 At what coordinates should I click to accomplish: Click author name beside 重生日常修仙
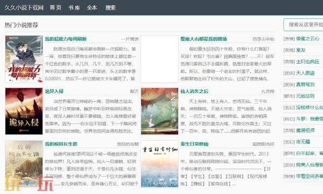pos(263,144)
